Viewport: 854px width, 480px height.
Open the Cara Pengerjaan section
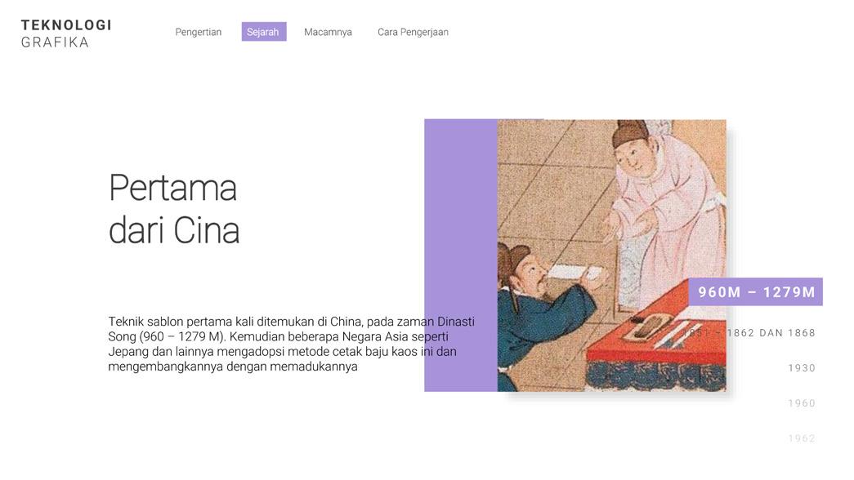[x=413, y=32]
